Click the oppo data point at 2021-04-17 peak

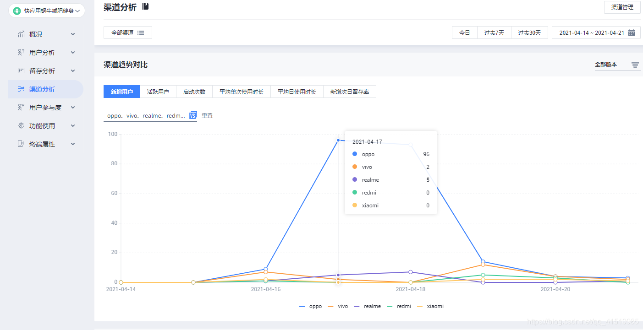click(x=338, y=140)
